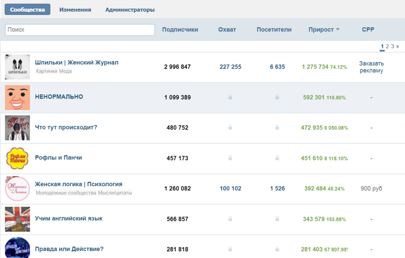Open НЕНОРМАЛЬНО cartoon face avatar
The width and height of the screenshot is (405, 258).
[x=17, y=97]
